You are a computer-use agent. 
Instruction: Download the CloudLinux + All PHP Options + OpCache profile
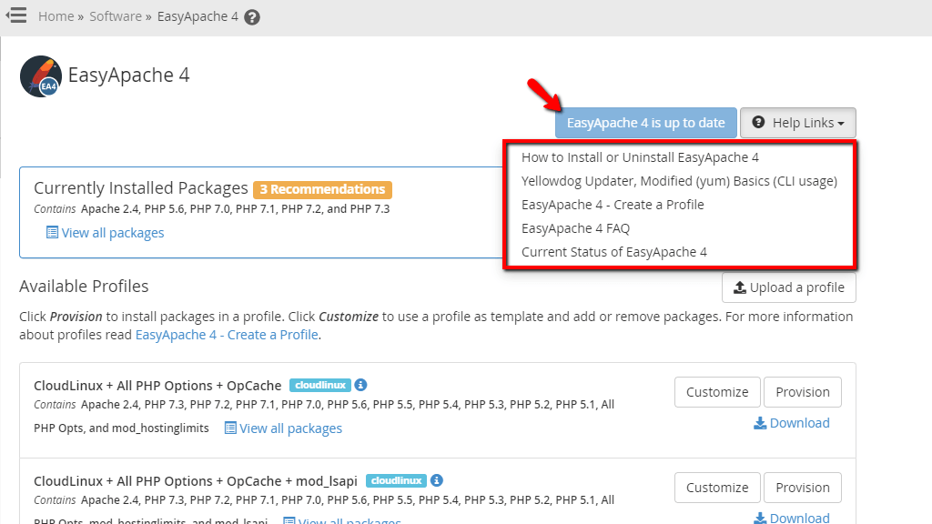pos(792,423)
